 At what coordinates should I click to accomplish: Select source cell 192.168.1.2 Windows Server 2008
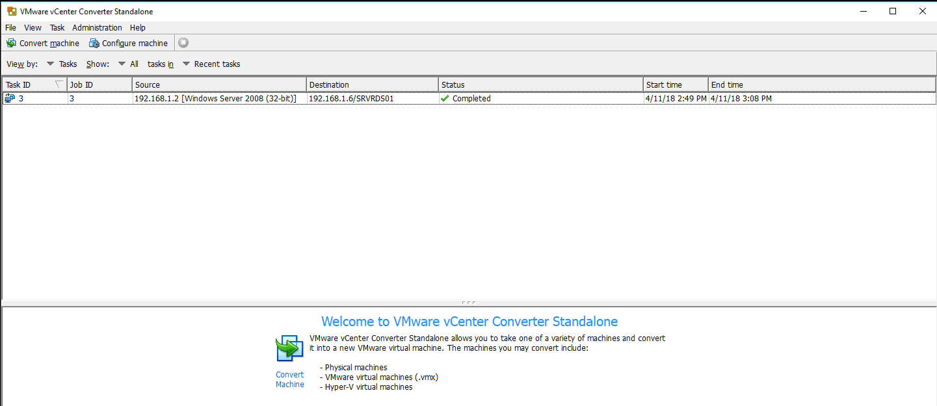(219, 99)
